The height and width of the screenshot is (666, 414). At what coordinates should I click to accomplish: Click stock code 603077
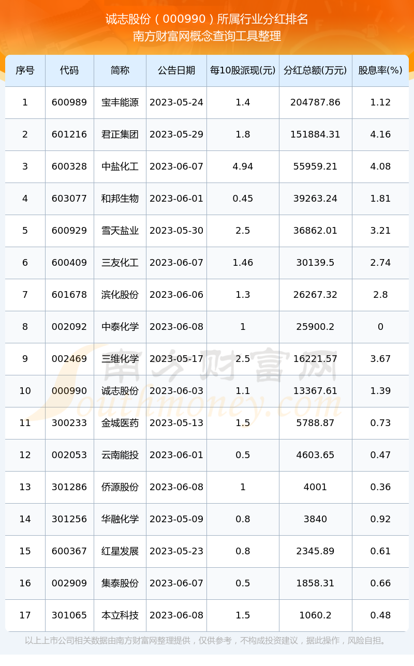(69, 199)
